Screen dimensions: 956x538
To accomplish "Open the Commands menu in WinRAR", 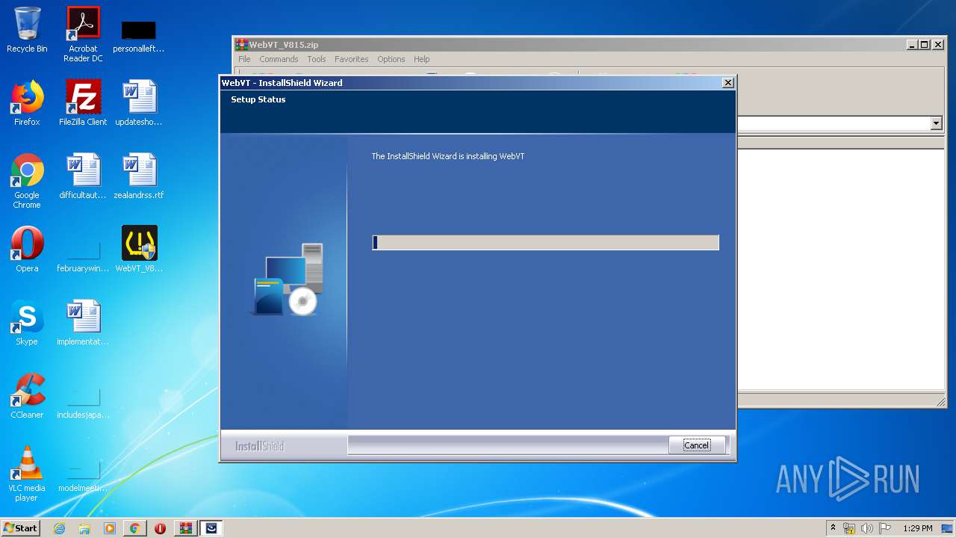I will [x=279, y=59].
